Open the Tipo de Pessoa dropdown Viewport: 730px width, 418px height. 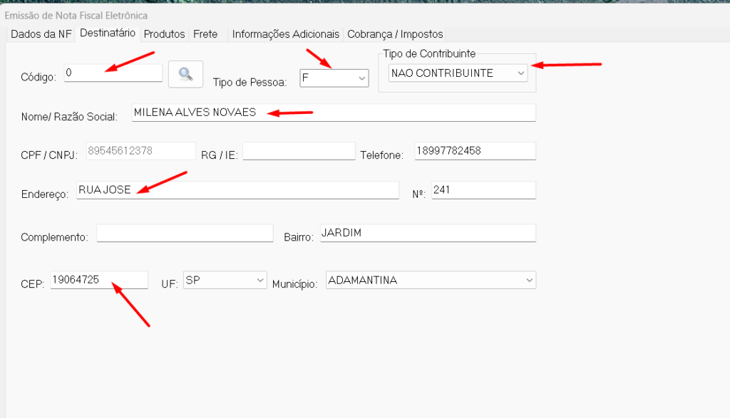[334, 77]
